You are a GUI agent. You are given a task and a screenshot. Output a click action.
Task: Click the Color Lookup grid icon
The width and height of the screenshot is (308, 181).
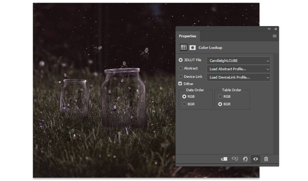pos(184,47)
